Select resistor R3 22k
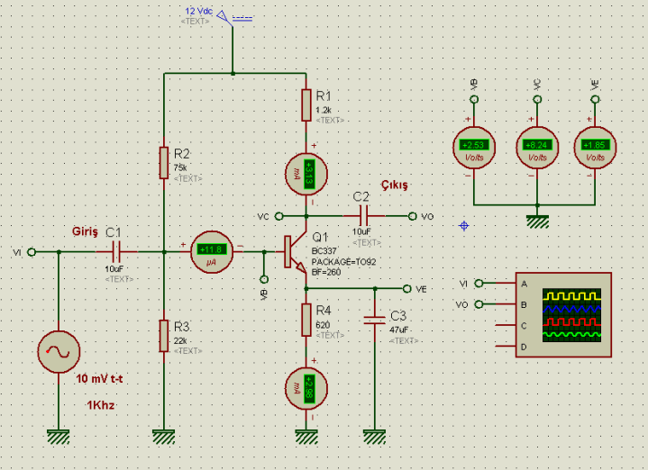This screenshot has width=648, height=470. (163, 335)
